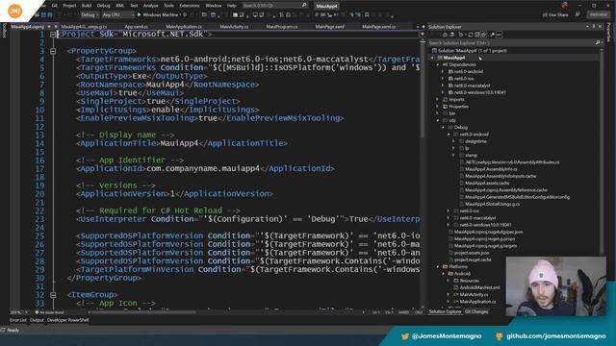Switch to App.xaml.cs tab
This screenshot has height=346, width=616.
136,27
